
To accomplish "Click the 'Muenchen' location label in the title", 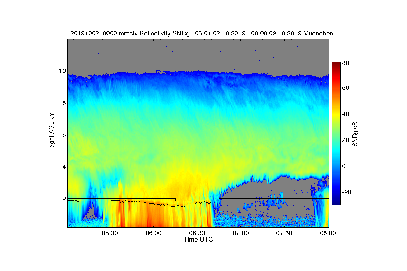I will pyautogui.click(x=318, y=33).
